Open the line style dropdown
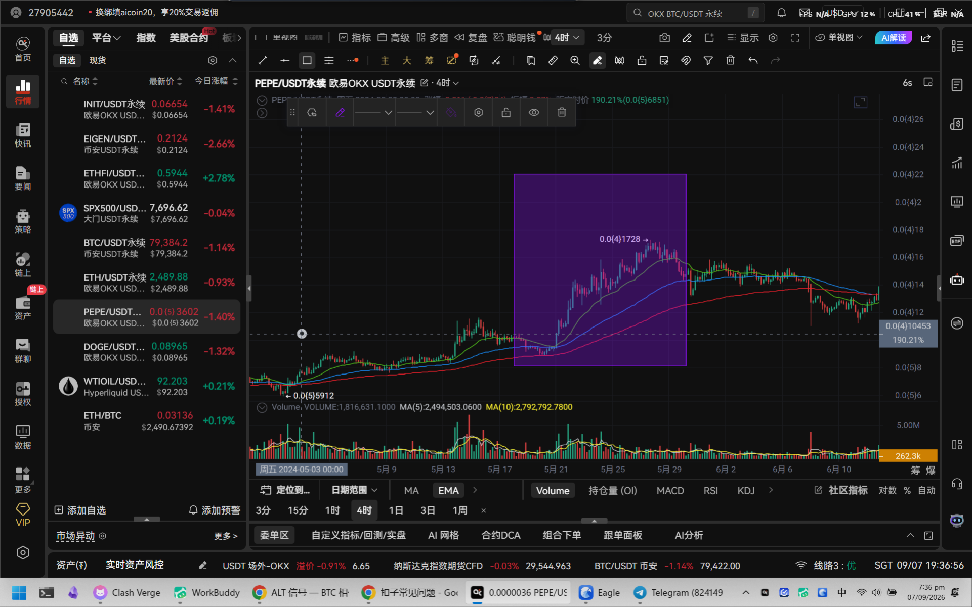Screen dimensions: 972x607 374,112
